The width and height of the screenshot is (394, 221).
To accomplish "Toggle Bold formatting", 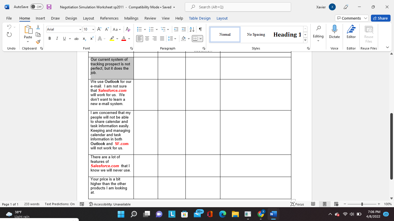I will tap(50, 39).
